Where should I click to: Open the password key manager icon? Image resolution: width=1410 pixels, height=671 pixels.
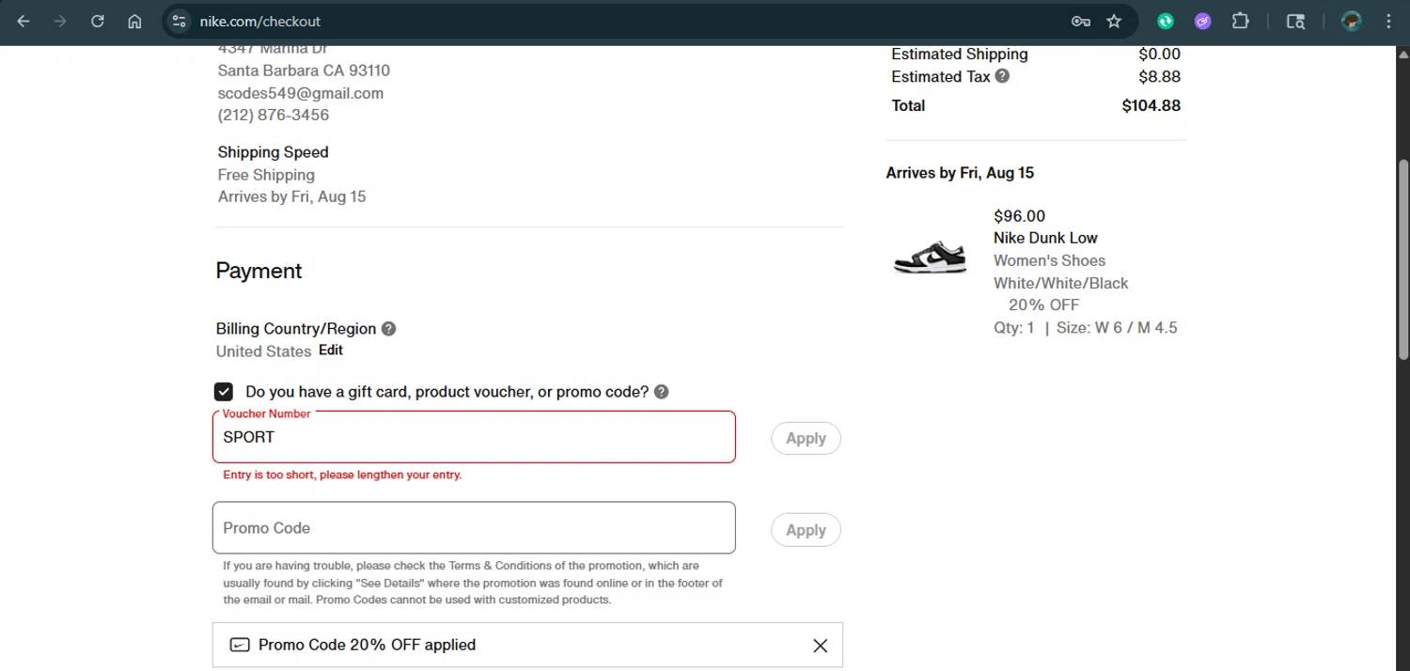pyautogui.click(x=1080, y=21)
